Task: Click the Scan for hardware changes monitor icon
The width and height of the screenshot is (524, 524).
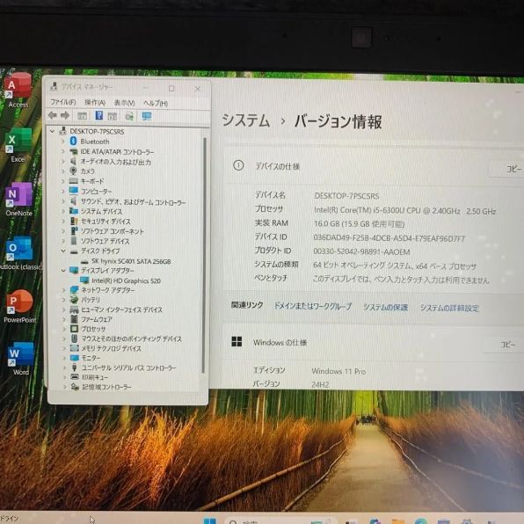Action: (146, 116)
